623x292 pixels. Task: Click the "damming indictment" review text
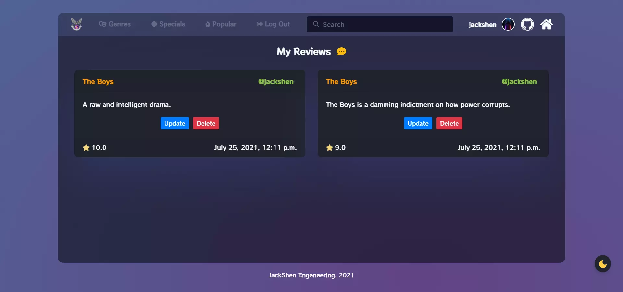click(418, 105)
